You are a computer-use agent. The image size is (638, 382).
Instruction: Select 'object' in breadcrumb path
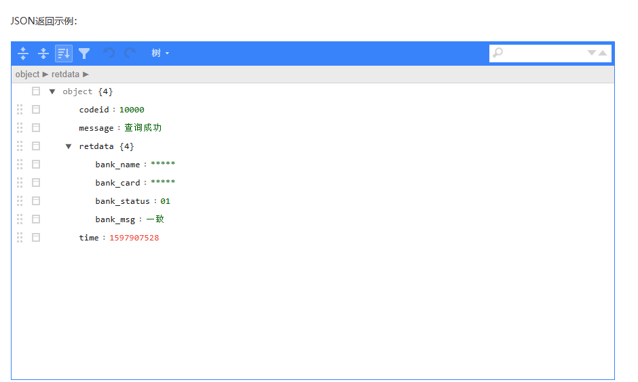coord(27,75)
